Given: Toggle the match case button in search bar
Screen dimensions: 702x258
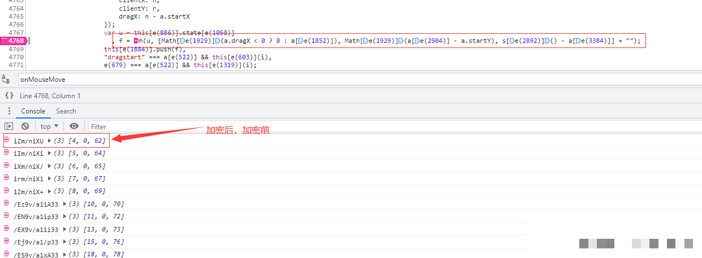Looking at the screenshot, I should click(x=7, y=80).
